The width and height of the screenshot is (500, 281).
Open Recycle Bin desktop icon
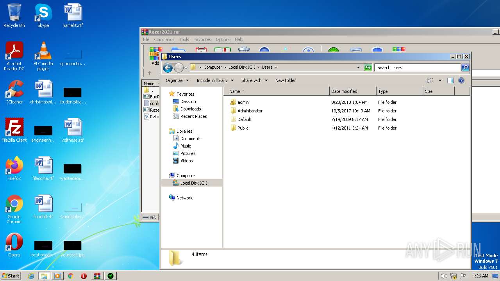point(14,16)
